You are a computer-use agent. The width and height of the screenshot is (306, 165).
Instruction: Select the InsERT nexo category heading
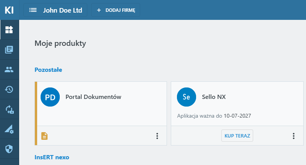(x=52, y=157)
